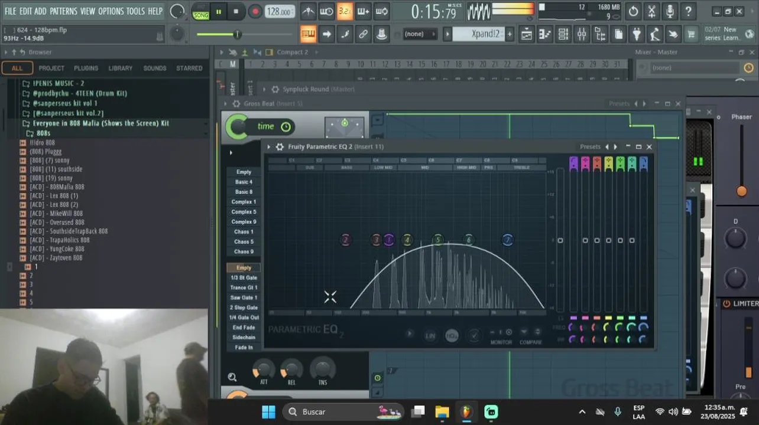The height and width of the screenshot is (425, 759).
Task: Toggle the LIN button in Parametric EQ 2
Action: point(430,336)
